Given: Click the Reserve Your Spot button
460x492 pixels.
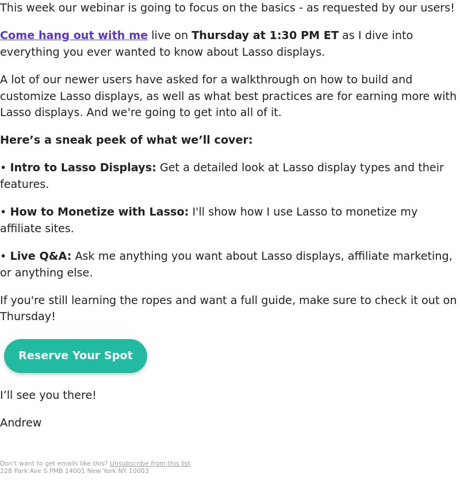Looking at the screenshot, I should [x=76, y=356].
